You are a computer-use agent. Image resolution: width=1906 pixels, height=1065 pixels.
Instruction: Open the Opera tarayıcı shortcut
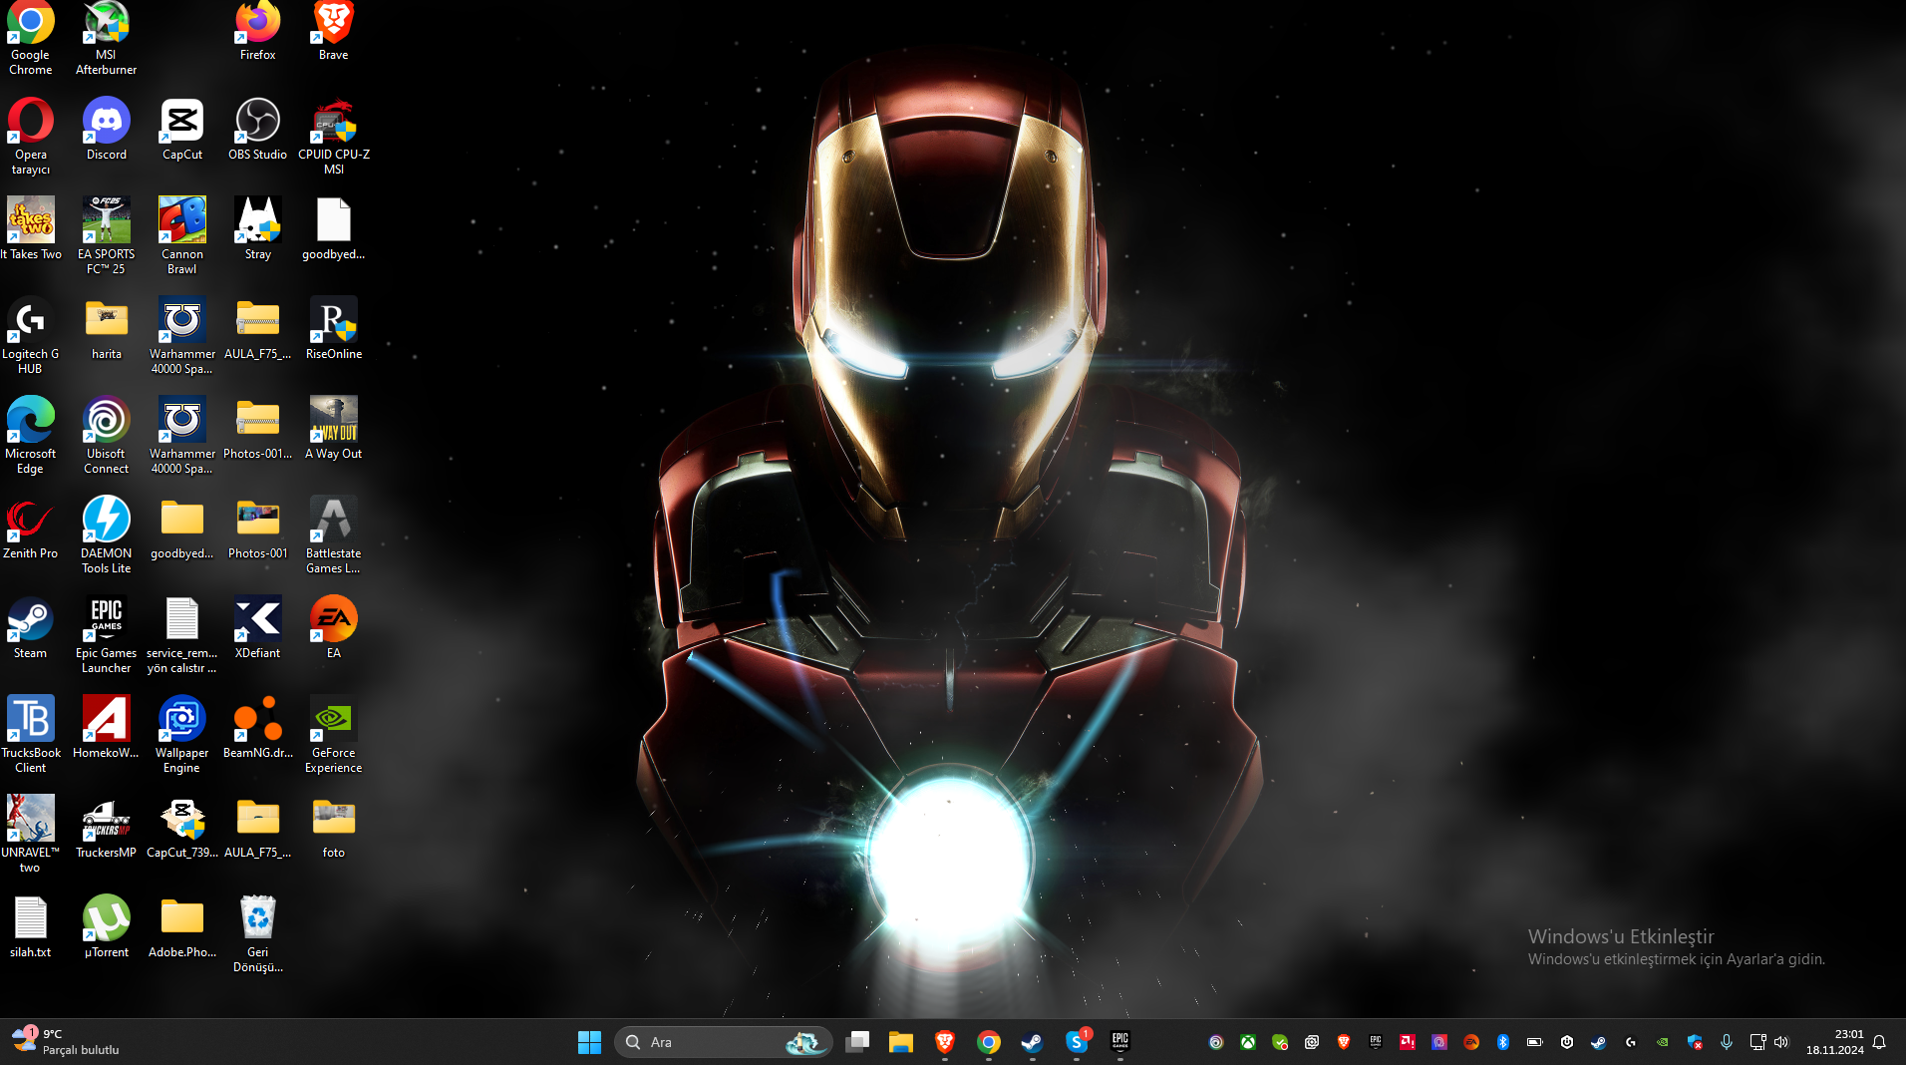point(31,137)
